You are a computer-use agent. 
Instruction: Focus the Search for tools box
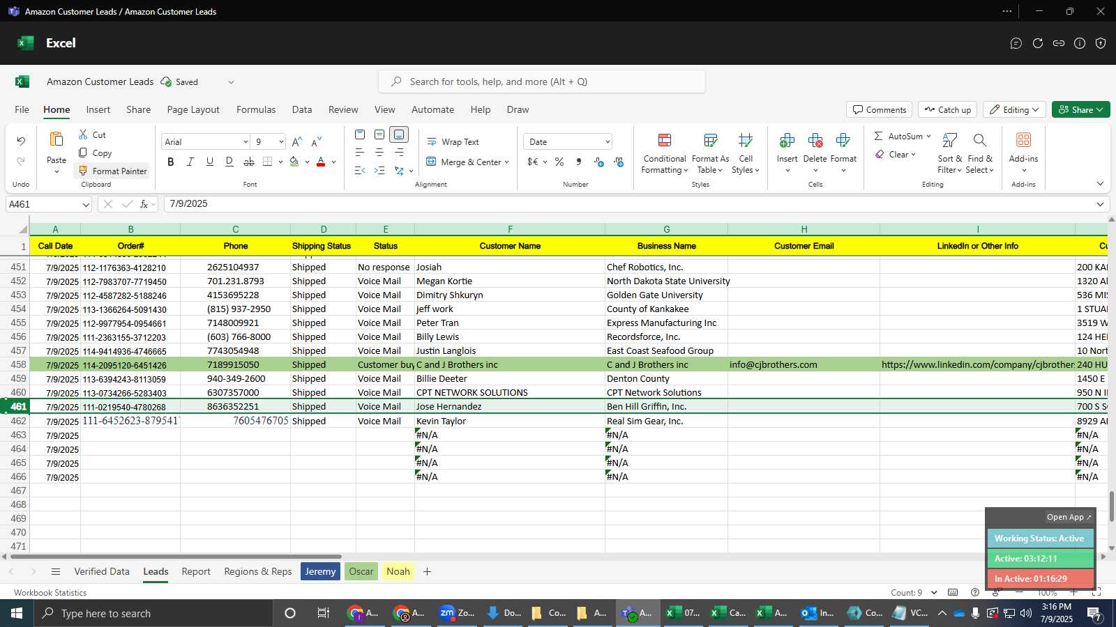click(x=542, y=82)
